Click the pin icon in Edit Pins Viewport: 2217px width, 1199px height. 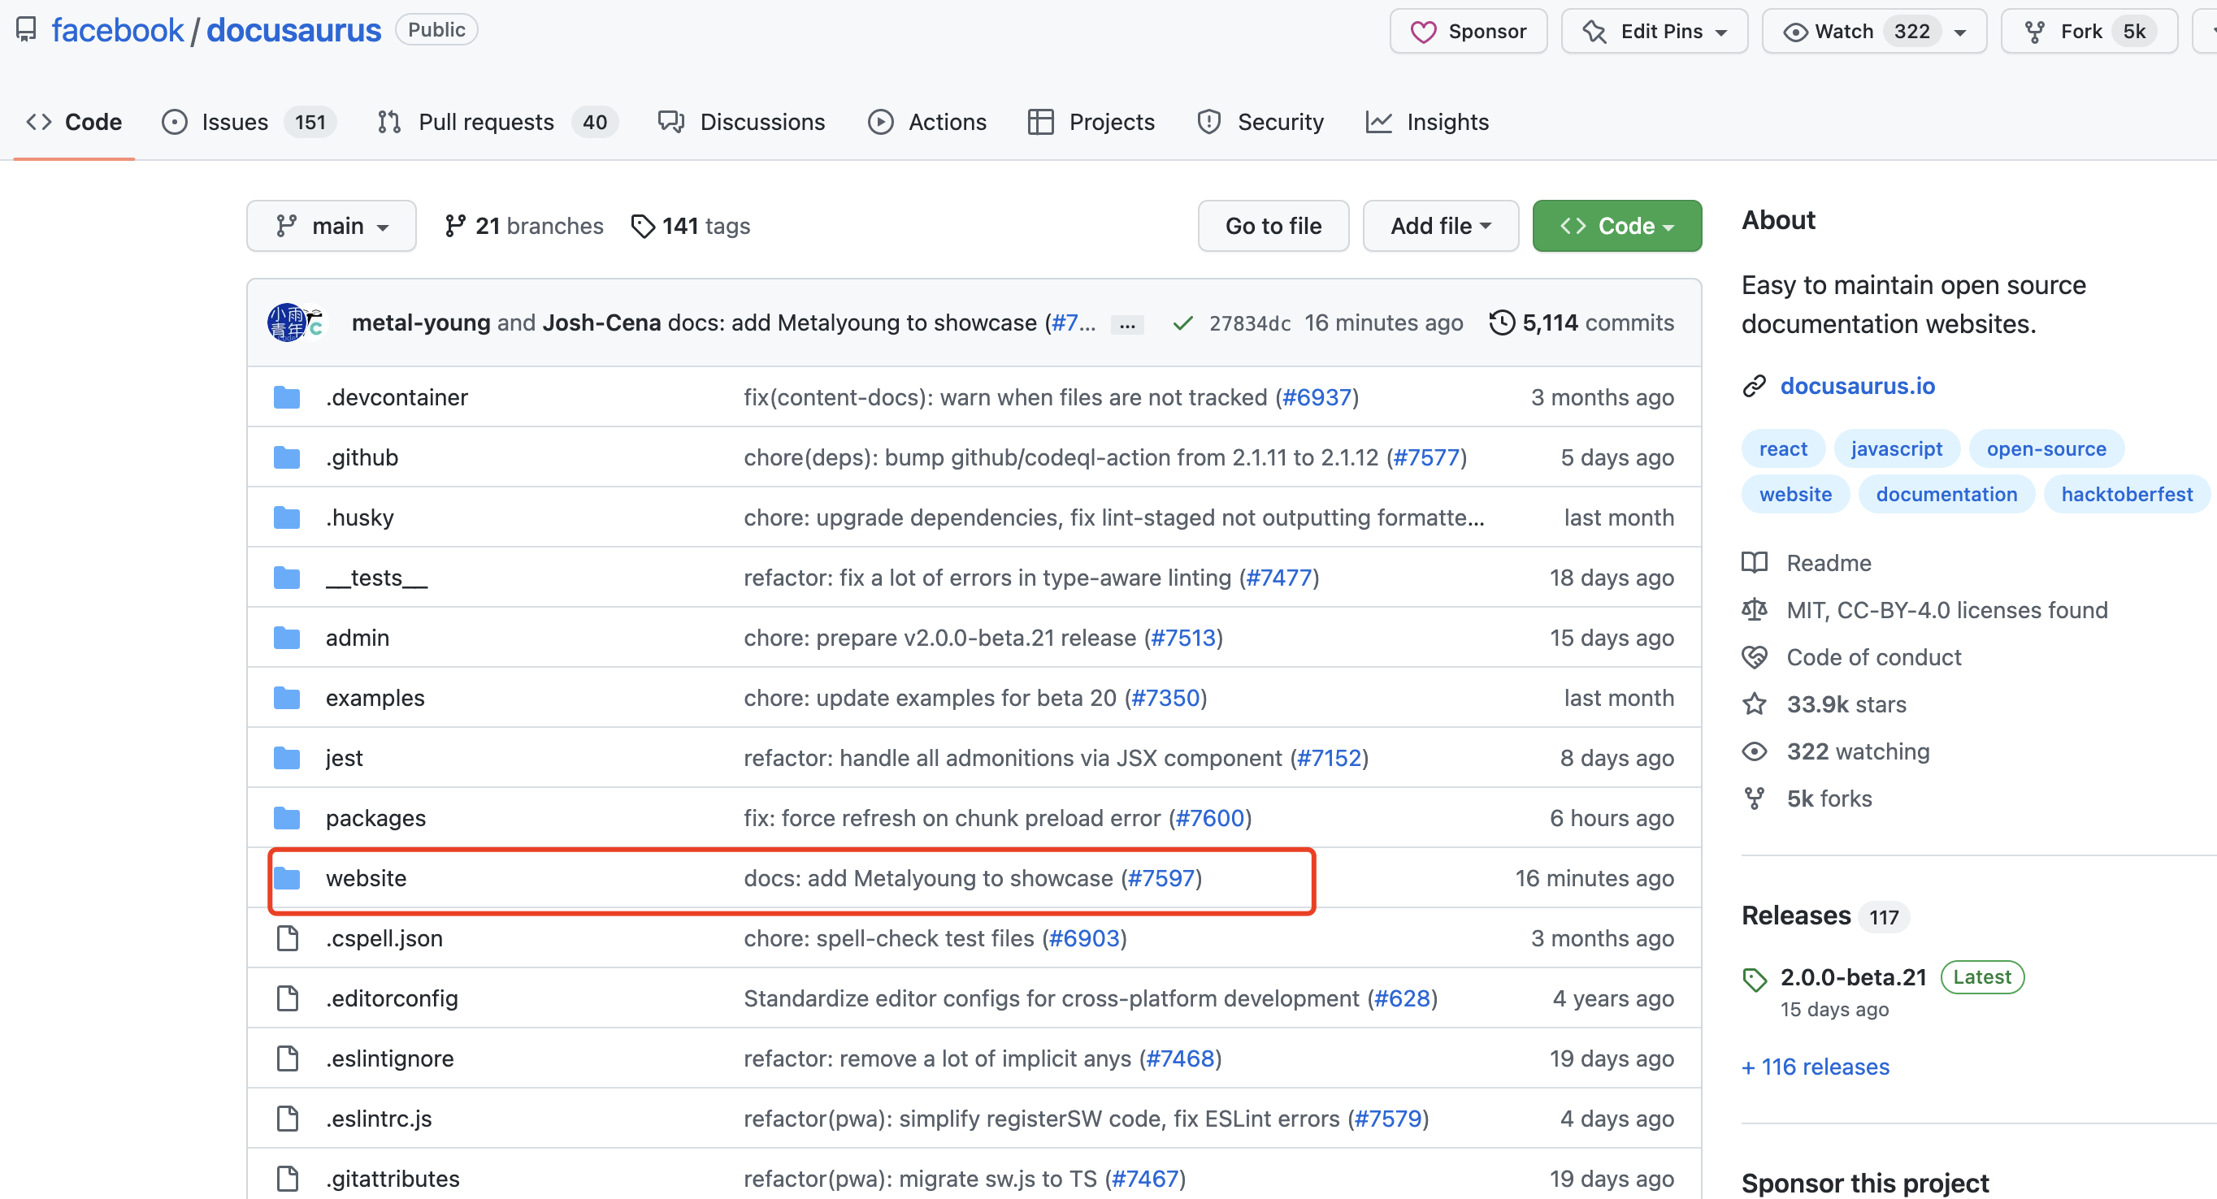tap(1594, 32)
